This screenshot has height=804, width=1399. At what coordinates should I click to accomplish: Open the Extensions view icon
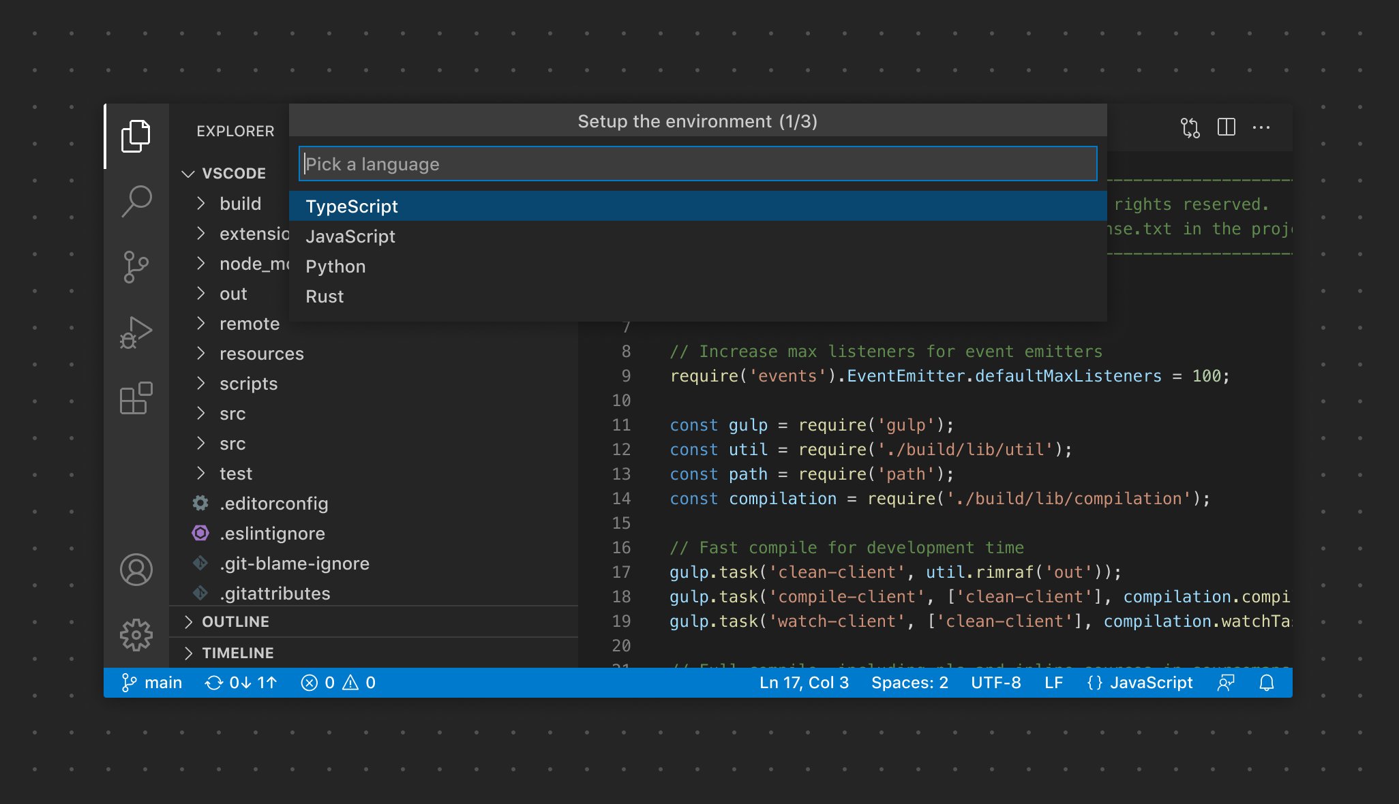[136, 398]
